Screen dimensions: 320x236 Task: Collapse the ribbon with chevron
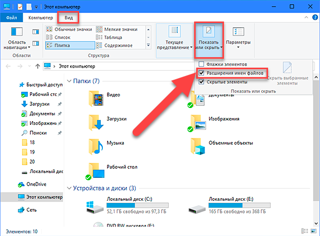(306, 17)
